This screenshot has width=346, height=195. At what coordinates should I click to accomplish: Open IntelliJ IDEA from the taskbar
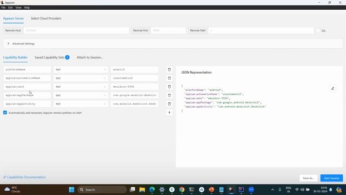[x=241, y=190]
